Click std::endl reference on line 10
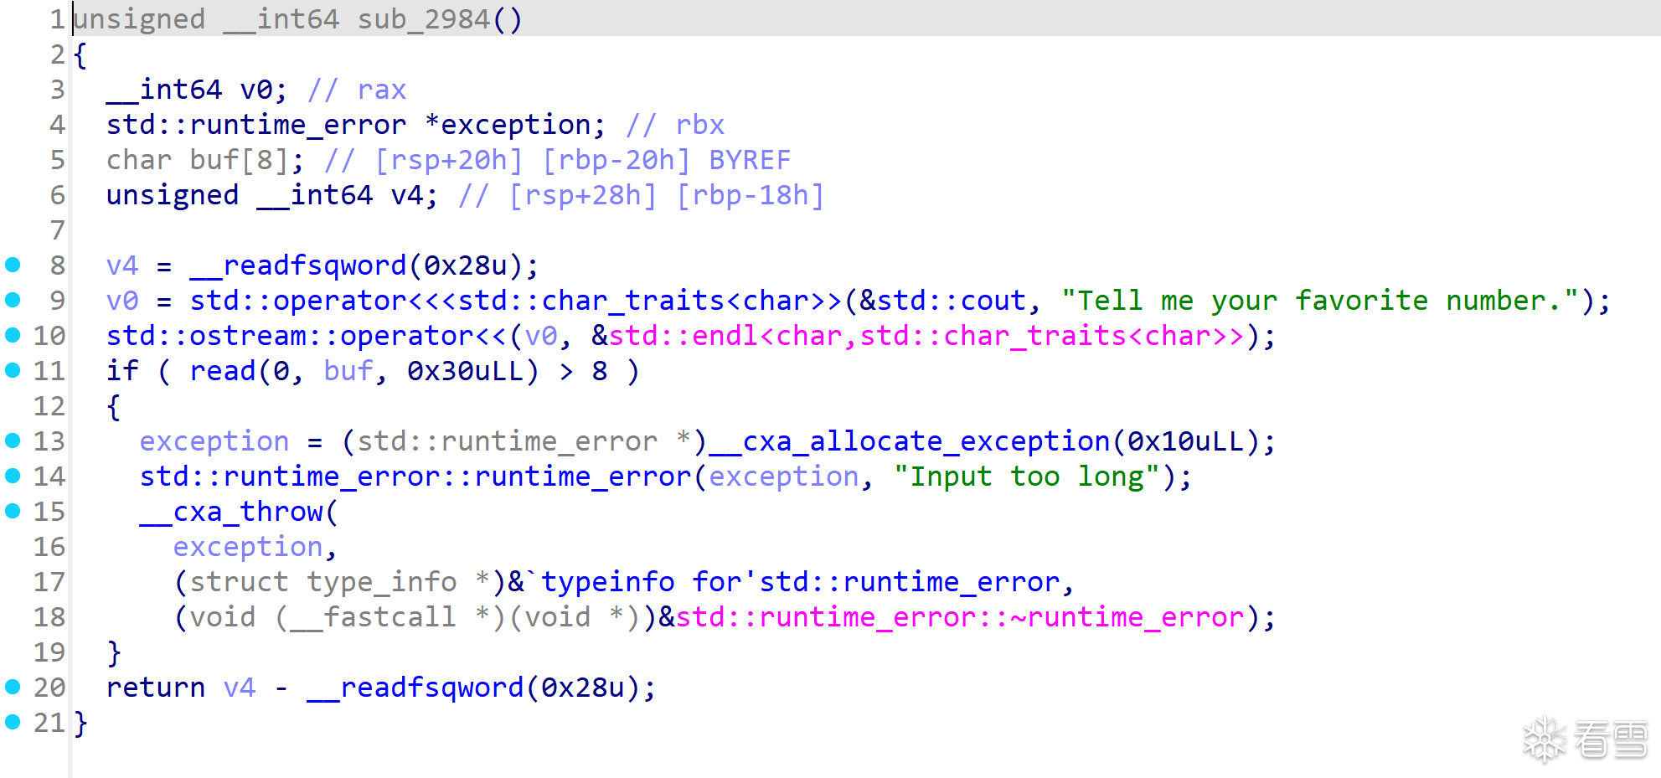Image resolution: width=1661 pixels, height=778 pixels. (926, 336)
